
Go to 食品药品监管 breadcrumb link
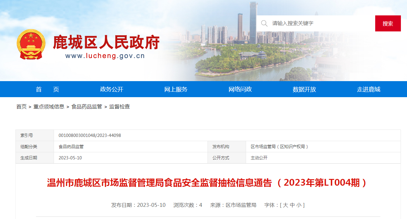click(87, 107)
